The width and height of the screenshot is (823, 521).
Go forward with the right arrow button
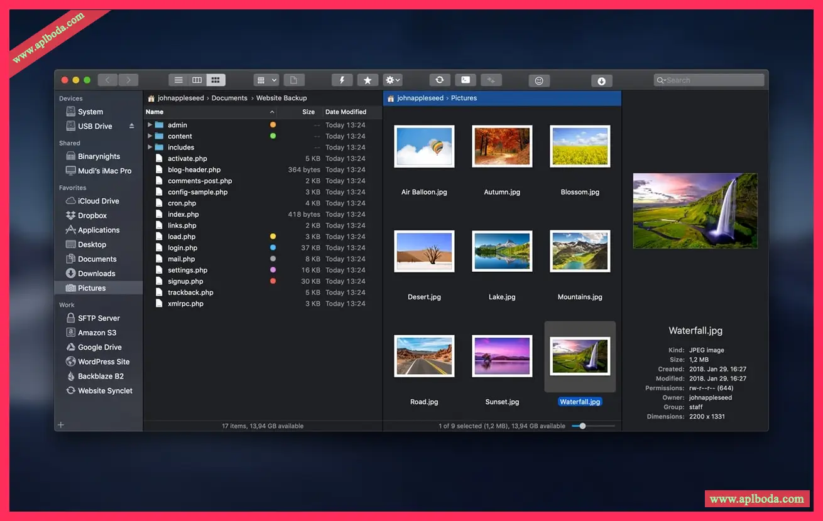(128, 80)
